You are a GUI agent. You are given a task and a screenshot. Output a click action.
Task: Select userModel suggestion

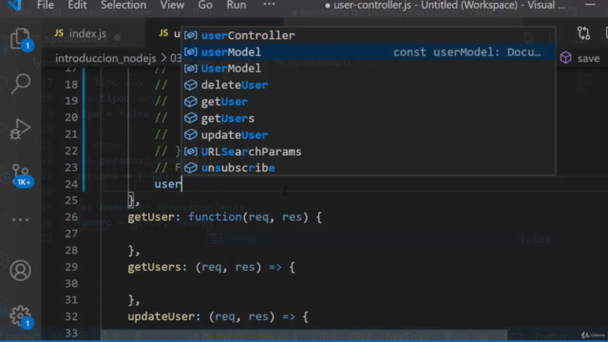pos(369,52)
